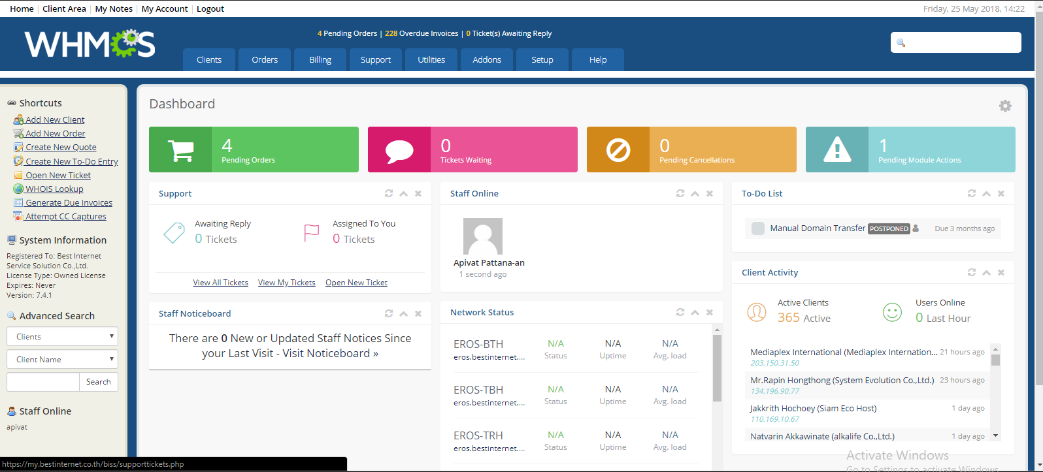
Task: Collapse the To-Do List widget
Action: point(986,194)
